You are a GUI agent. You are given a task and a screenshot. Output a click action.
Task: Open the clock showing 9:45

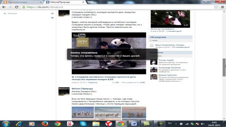[x=214, y=124]
